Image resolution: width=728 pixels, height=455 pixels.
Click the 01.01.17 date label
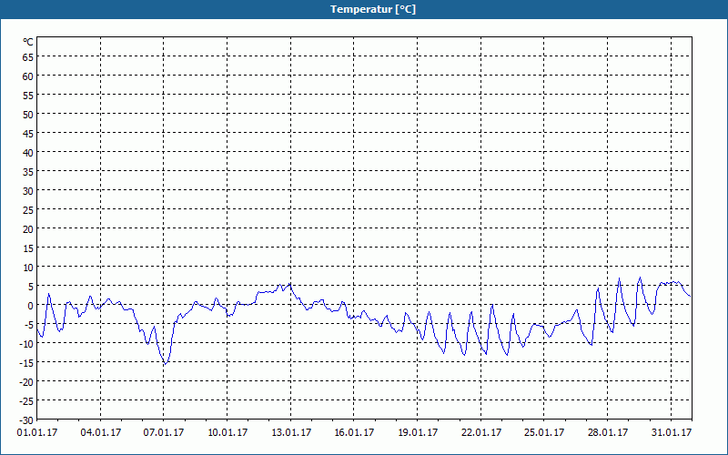37,433
